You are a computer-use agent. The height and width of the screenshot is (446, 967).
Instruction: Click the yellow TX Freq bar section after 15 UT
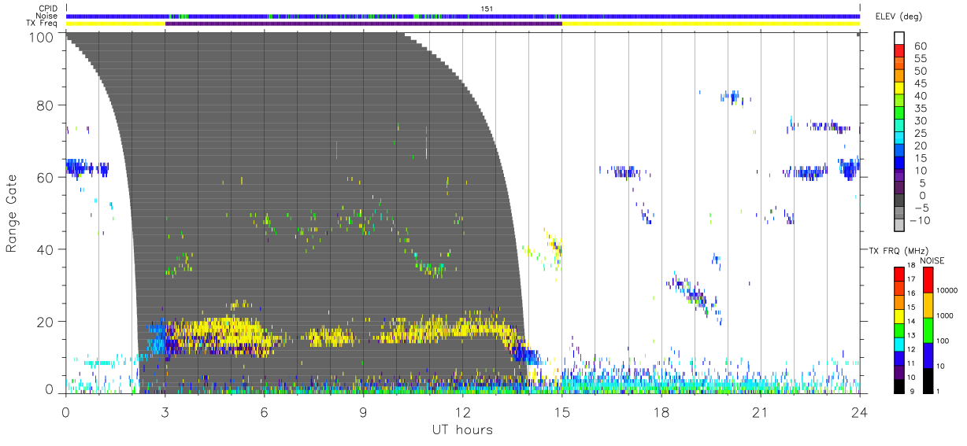pyautogui.click(x=711, y=24)
